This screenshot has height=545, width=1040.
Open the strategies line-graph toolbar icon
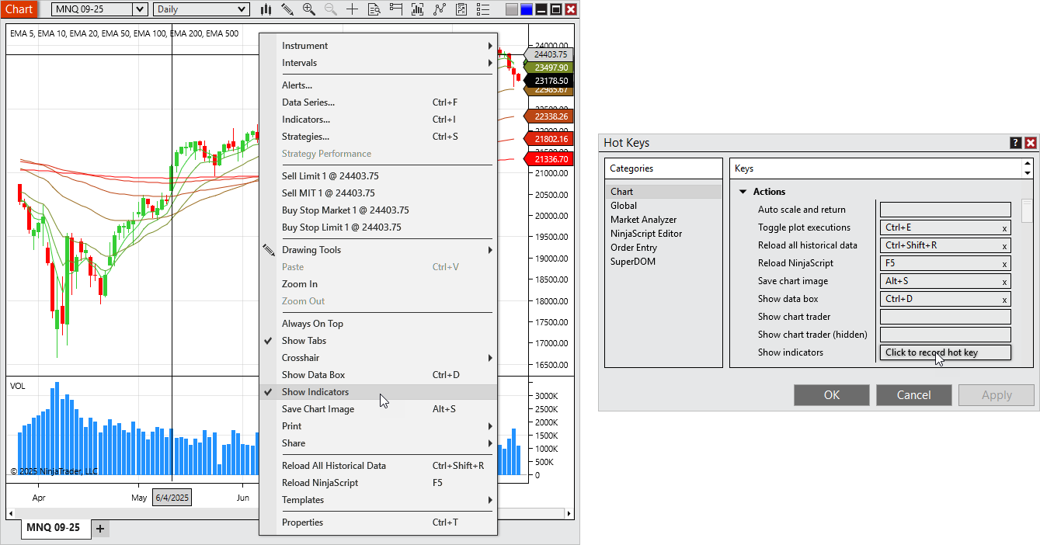pos(440,9)
